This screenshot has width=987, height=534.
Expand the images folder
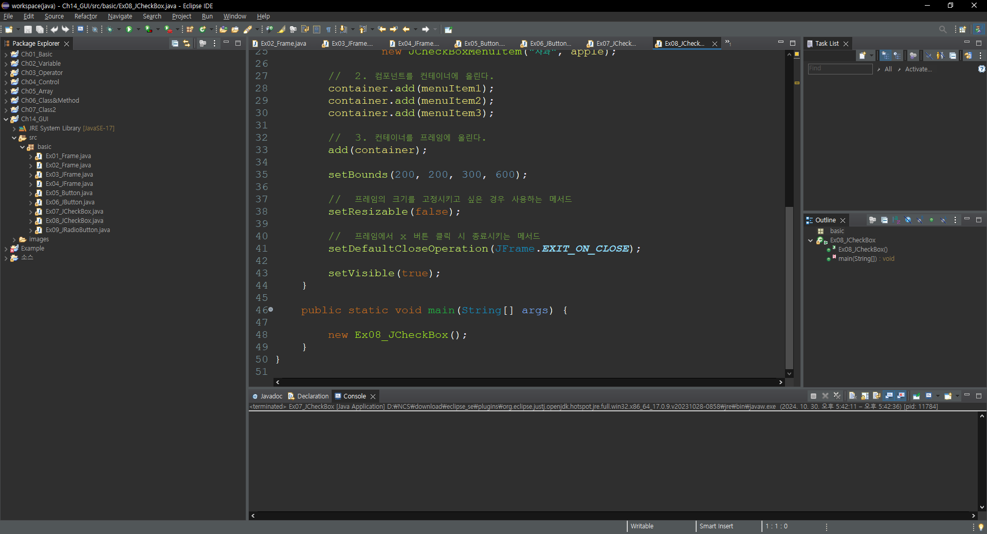[14, 239]
